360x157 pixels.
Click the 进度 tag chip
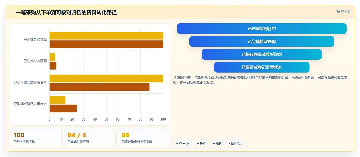coord(217,143)
